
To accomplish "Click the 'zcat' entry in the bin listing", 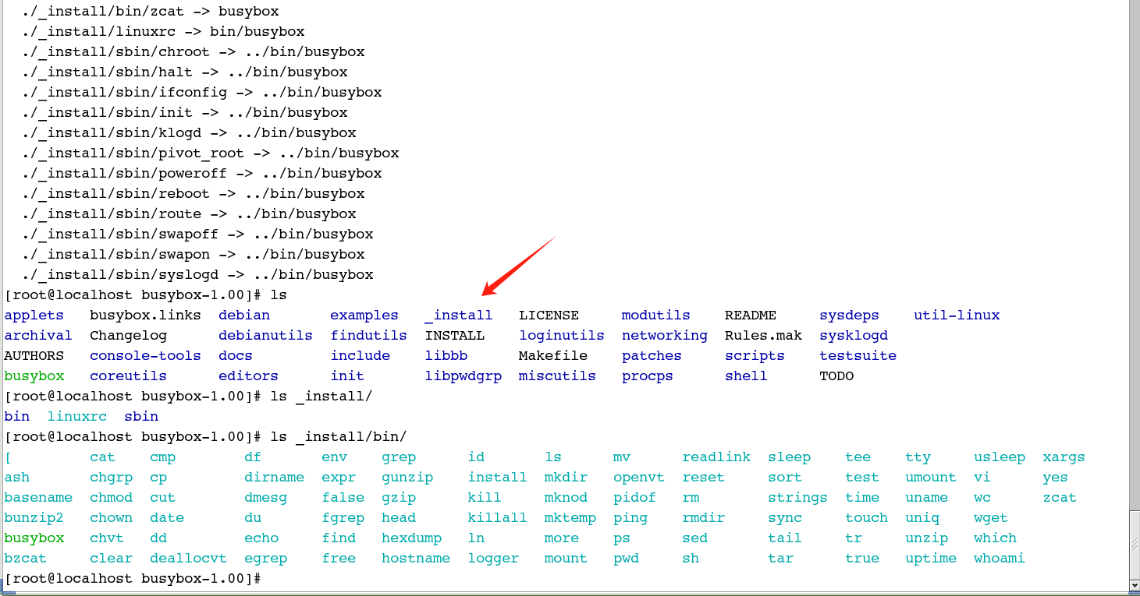I will (1060, 498).
